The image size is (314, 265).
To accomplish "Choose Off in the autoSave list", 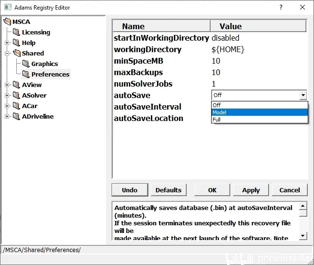I will (259, 105).
